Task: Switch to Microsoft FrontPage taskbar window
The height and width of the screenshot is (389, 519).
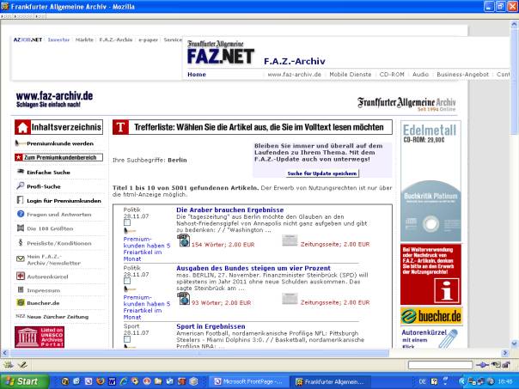Action: 249,381
